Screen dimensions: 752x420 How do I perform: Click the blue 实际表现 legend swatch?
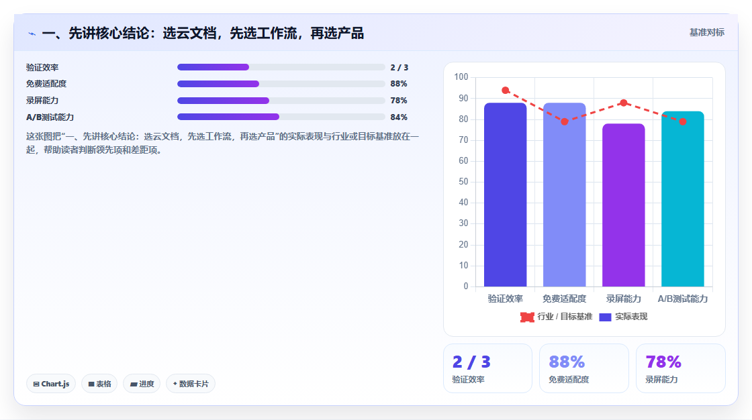(x=605, y=317)
